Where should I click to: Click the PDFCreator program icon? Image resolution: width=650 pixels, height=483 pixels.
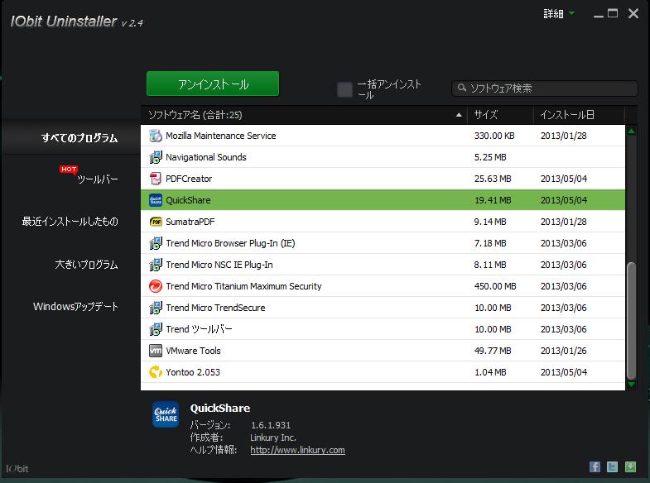[x=156, y=179]
